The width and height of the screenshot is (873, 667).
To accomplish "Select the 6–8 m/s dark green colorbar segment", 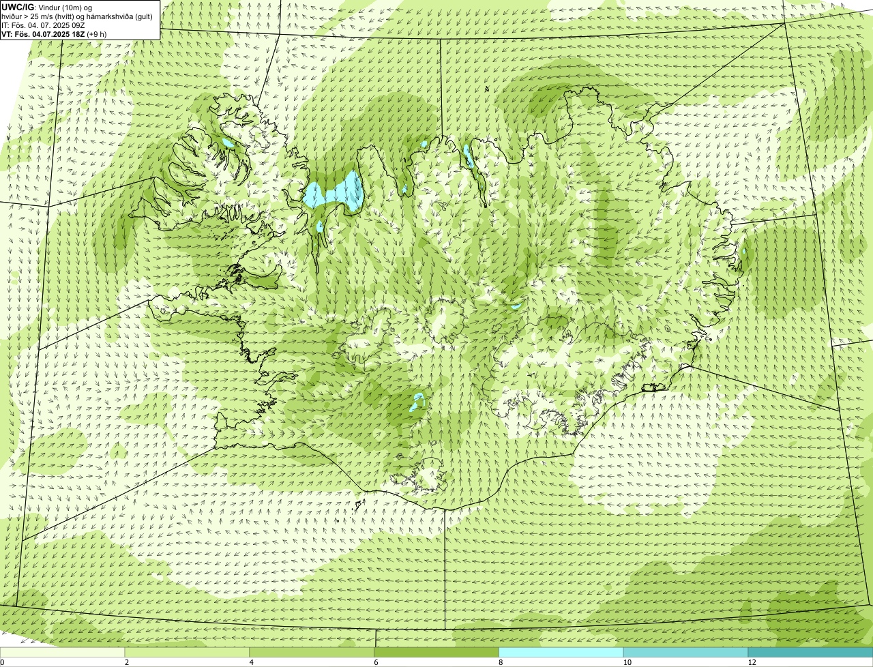I will click(437, 653).
